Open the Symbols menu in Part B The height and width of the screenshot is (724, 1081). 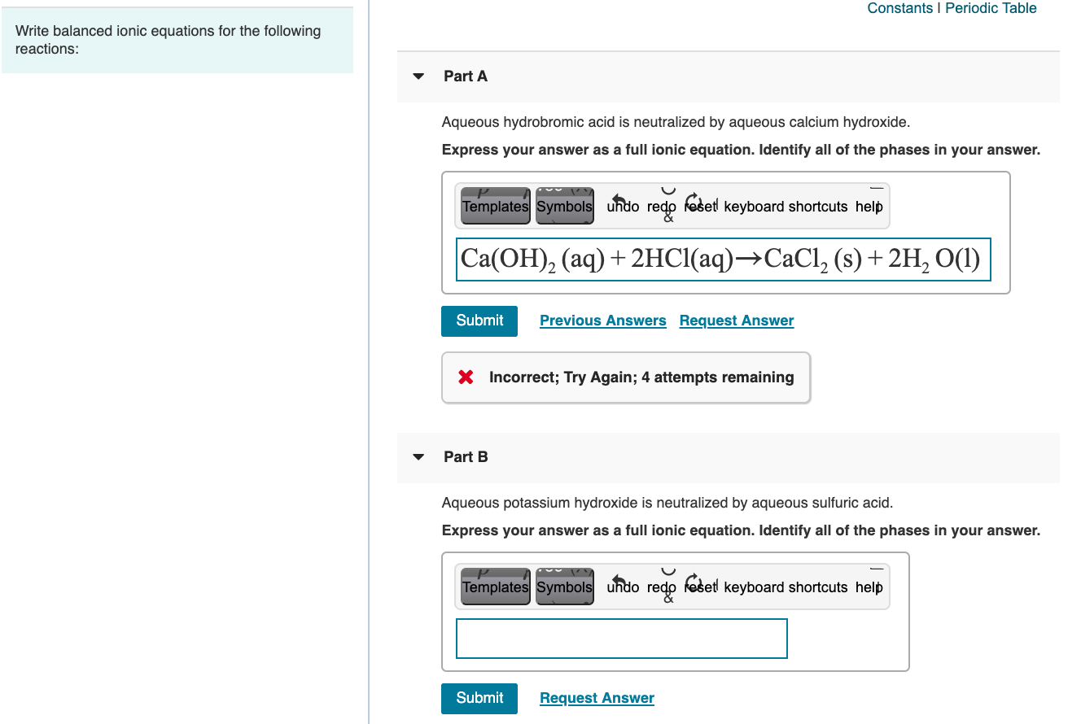tap(565, 587)
